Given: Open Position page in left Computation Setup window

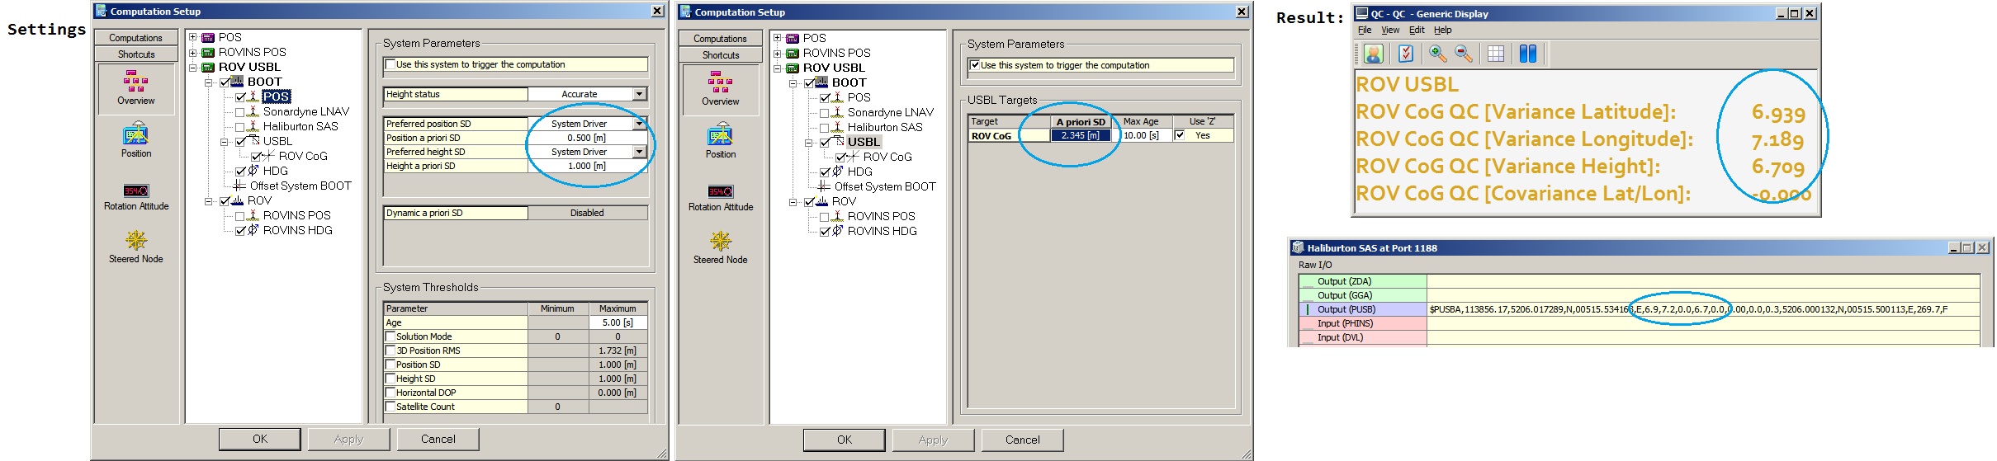Looking at the screenshot, I should click(x=136, y=141).
